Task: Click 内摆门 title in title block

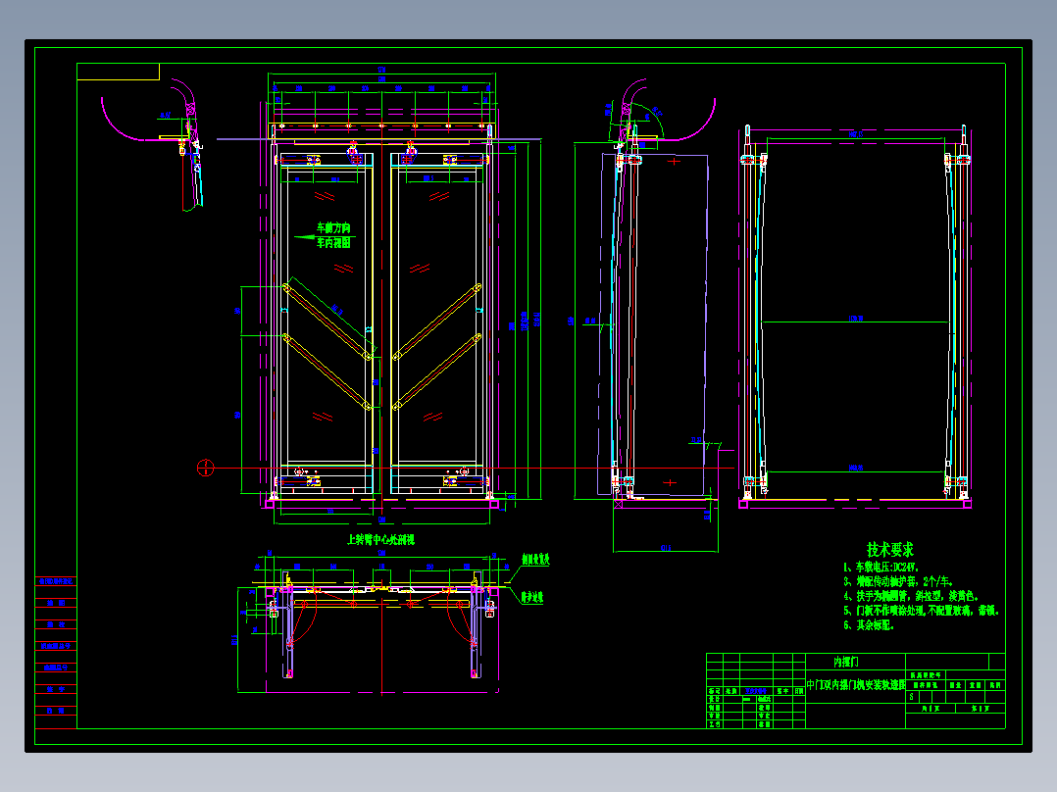Action: pos(846,662)
